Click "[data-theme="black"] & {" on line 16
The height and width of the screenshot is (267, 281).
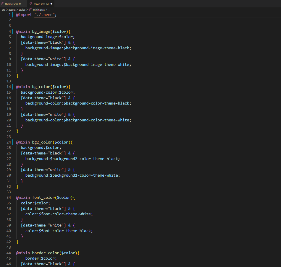coord(48,98)
